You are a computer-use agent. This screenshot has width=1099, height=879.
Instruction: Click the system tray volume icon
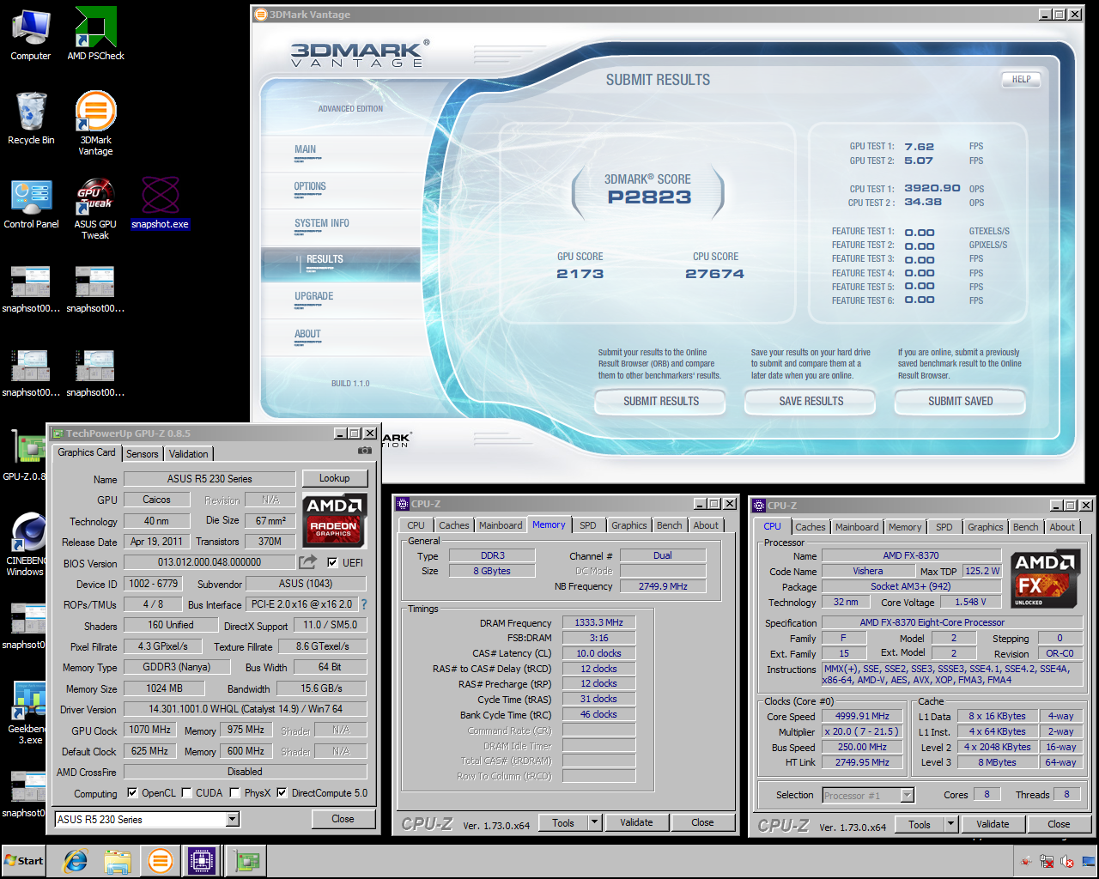coord(1067,861)
